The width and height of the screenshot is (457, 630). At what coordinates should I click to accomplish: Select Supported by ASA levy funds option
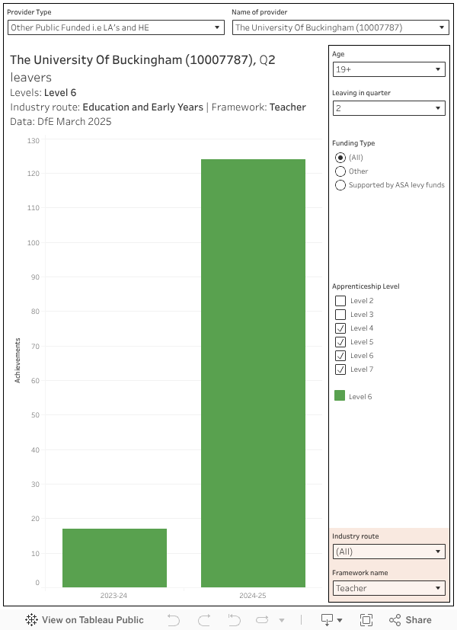[x=340, y=185]
